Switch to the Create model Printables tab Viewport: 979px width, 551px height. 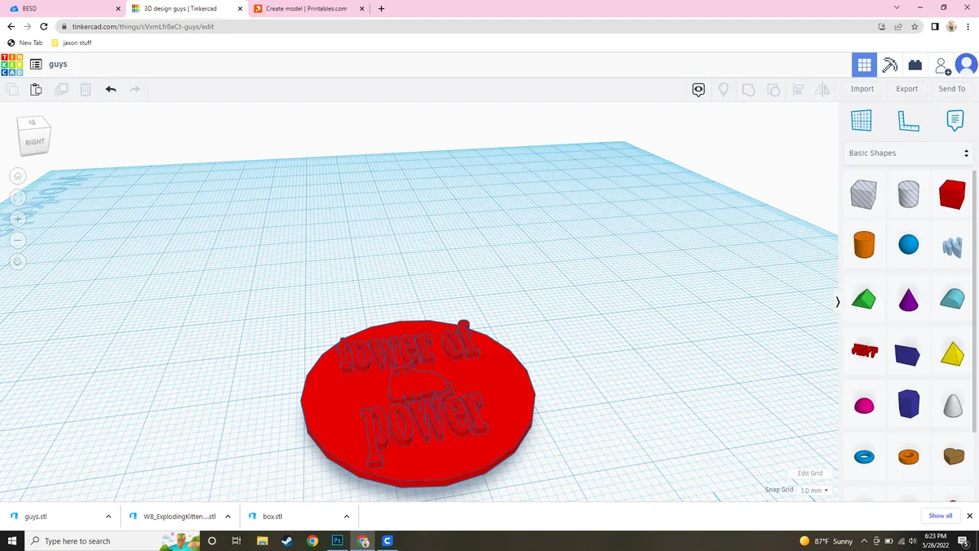(x=308, y=8)
